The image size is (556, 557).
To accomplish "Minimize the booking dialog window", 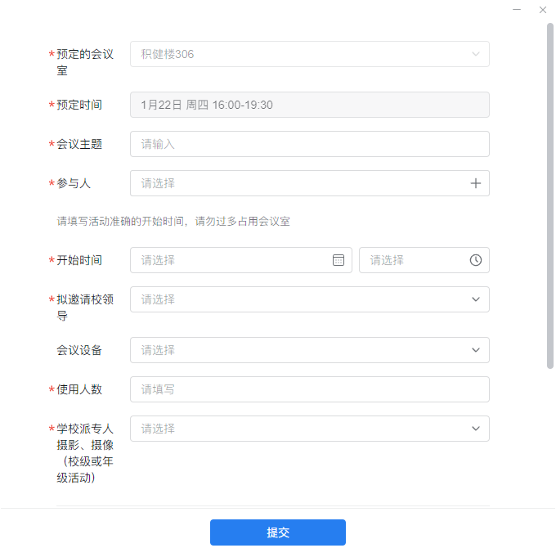I will coord(517,10).
